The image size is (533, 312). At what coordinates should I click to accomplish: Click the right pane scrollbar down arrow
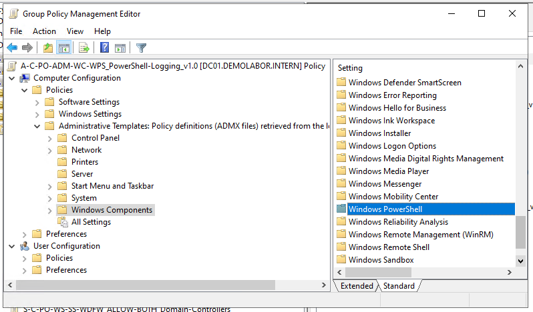pos(521,261)
